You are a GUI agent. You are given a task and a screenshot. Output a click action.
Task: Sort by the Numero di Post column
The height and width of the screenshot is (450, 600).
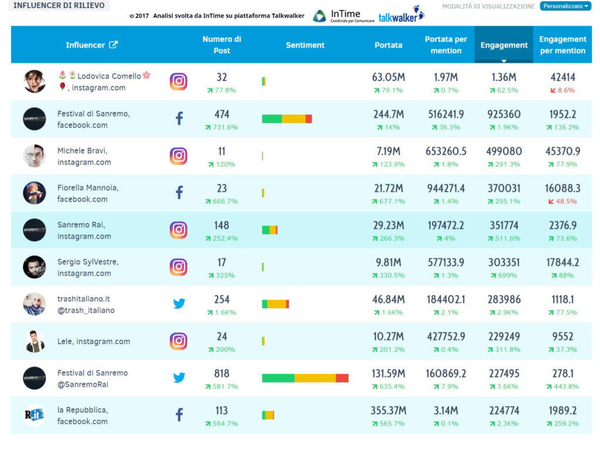tap(221, 45)
